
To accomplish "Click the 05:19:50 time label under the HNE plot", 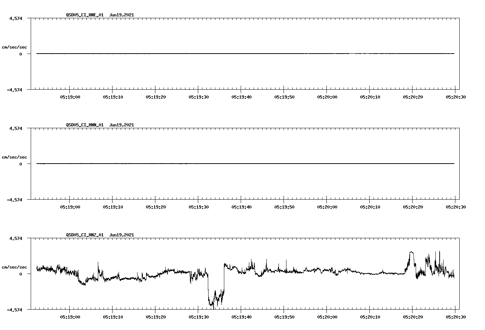I will pos(284,97).
